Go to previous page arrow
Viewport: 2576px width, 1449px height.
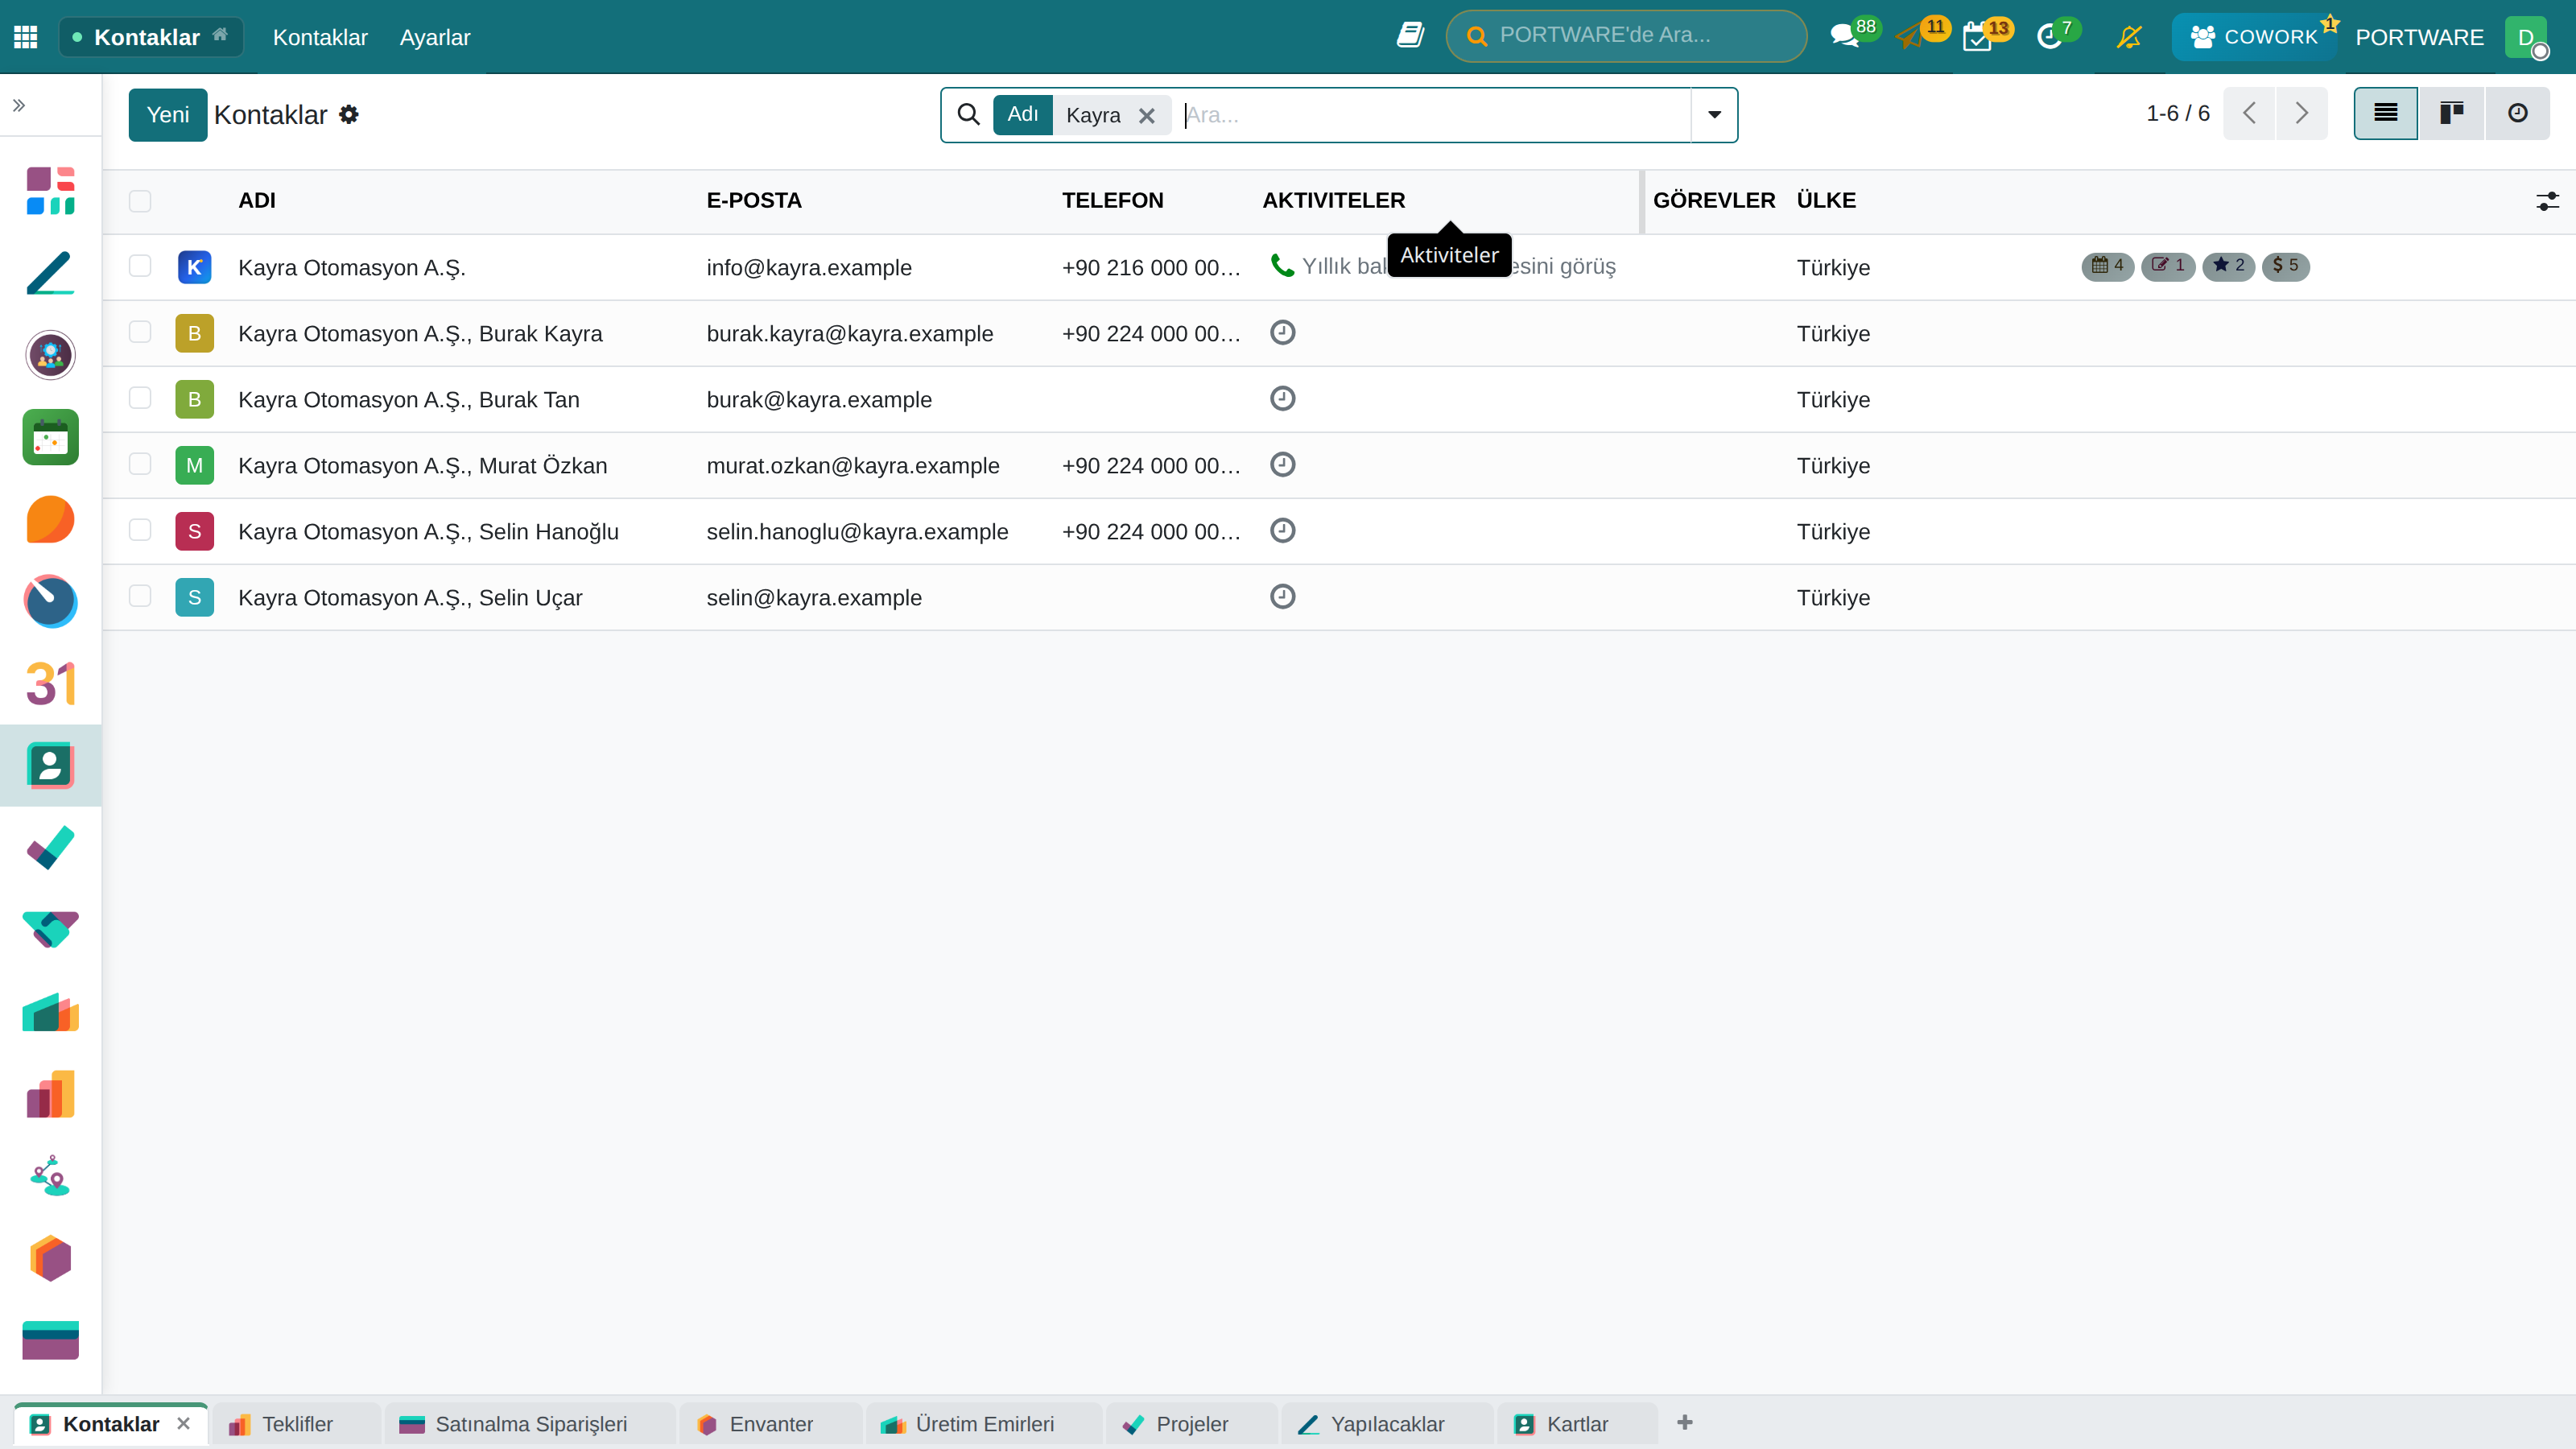coord(2250,113)
